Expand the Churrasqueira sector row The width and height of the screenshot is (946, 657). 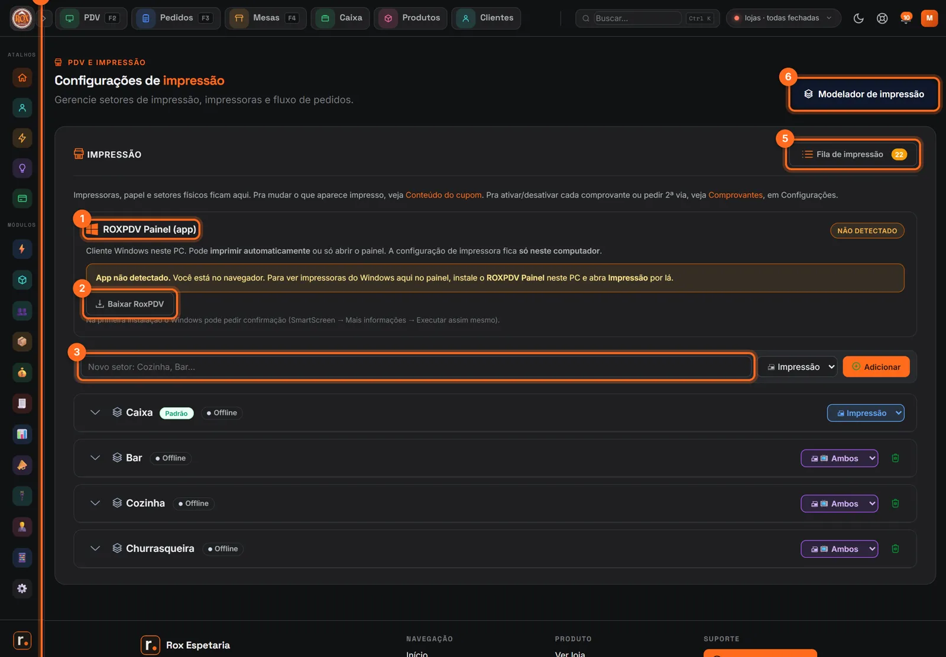click(x=95, y=548)
